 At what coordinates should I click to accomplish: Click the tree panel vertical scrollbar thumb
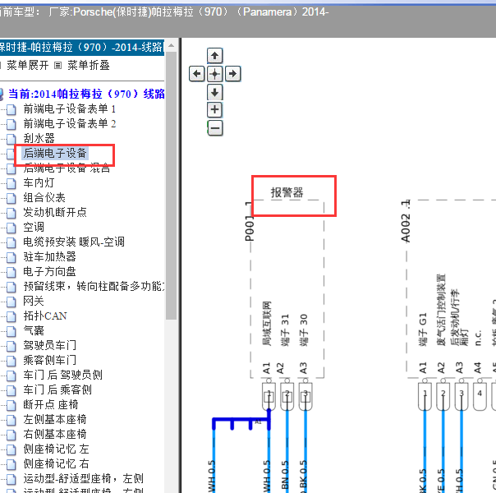171,186
